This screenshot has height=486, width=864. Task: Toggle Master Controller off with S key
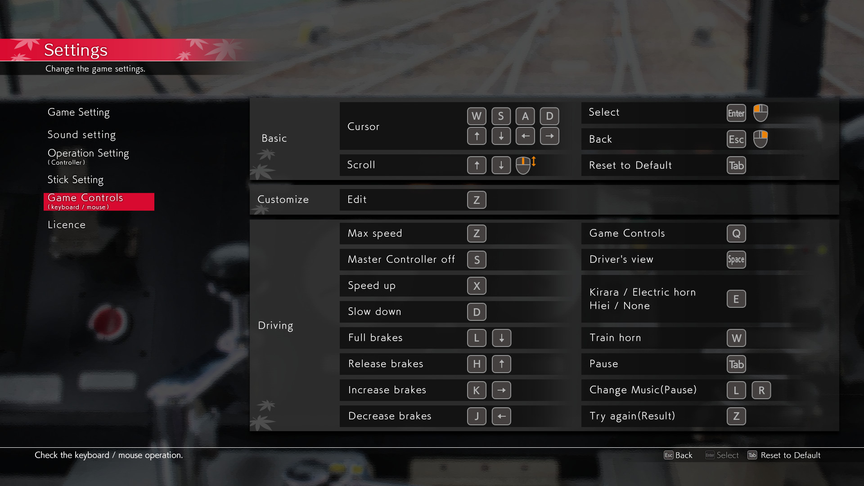477,259
